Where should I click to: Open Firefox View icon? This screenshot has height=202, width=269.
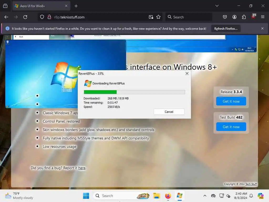coord(5,6)
